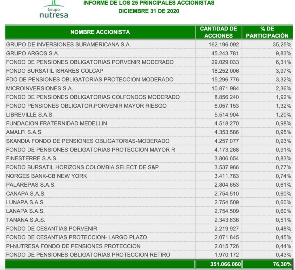Image resolution: width=295 pixels, height=270 pixels.
Task: Select FONDO DE PENSIONES OBLIGATORIAS PORVENIR MODERADO
Action: tap(90, 62)
